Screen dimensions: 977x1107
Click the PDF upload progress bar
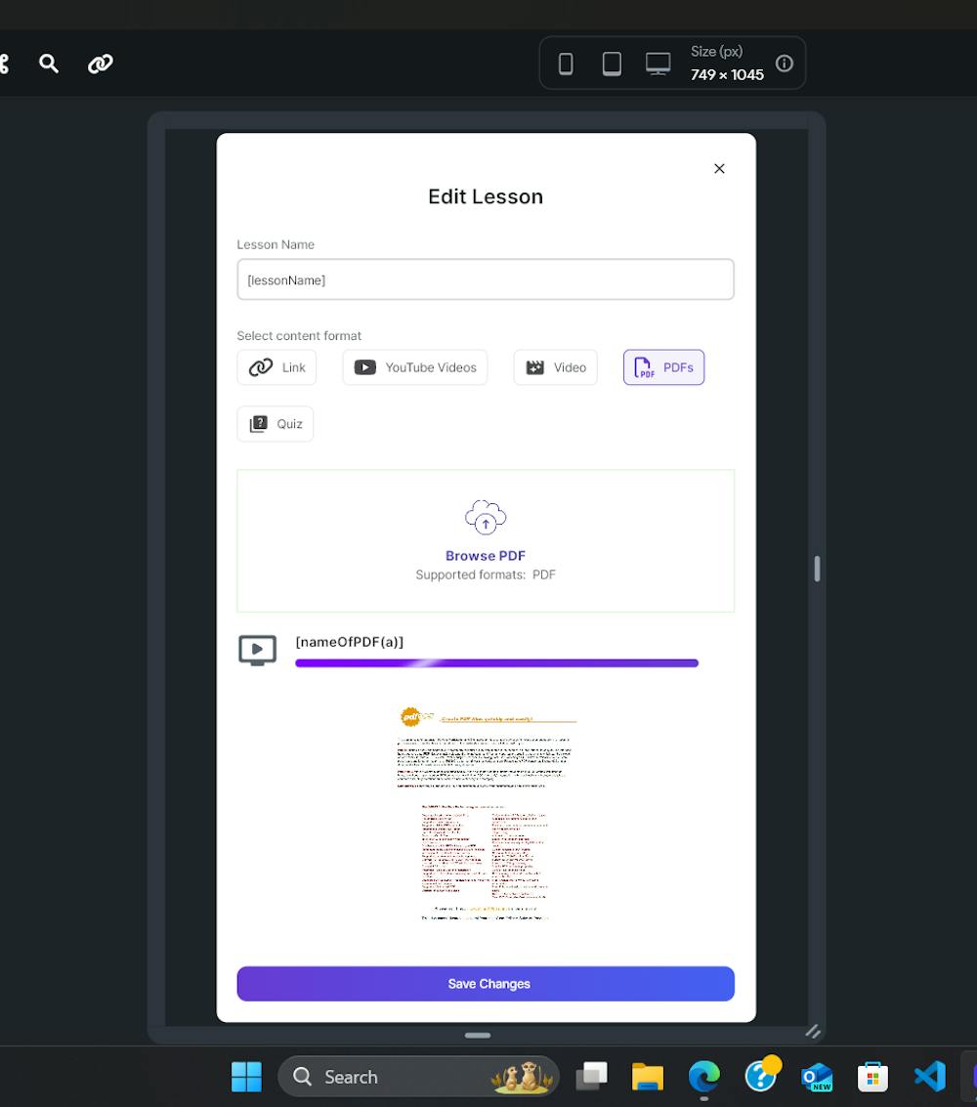(x=497, y=662)
